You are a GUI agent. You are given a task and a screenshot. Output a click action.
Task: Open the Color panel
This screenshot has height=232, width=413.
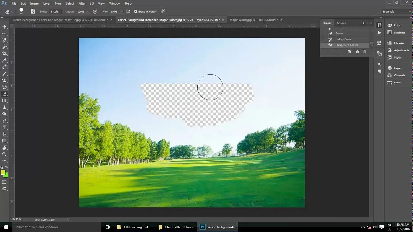coord(394,25)
